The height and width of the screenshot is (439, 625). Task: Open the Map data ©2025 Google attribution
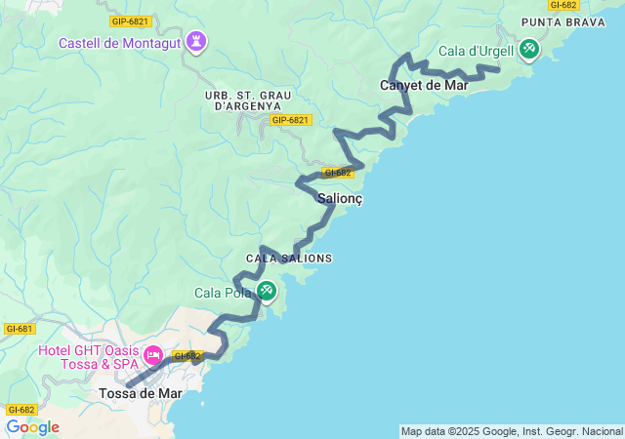click(512, 432)
